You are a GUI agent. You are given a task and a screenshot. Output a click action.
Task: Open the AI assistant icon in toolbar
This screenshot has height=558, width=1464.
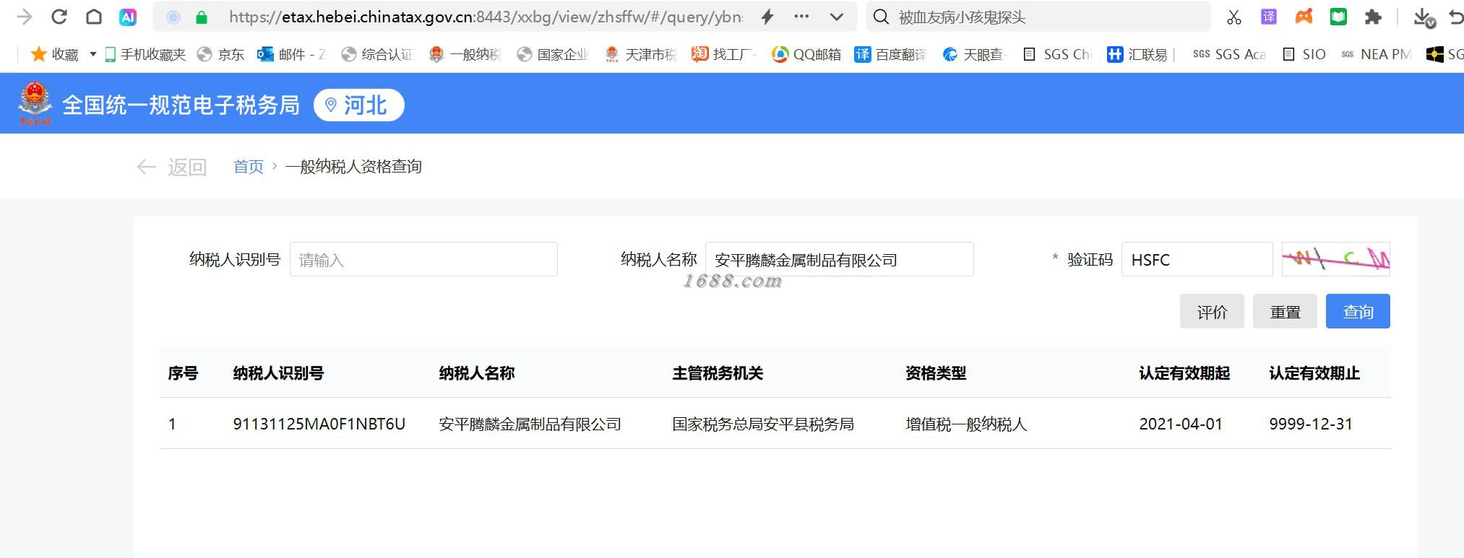128,17
